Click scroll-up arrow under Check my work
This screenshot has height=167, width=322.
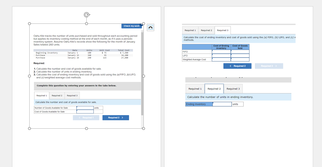pyautogui.click(x=142, y=31)
